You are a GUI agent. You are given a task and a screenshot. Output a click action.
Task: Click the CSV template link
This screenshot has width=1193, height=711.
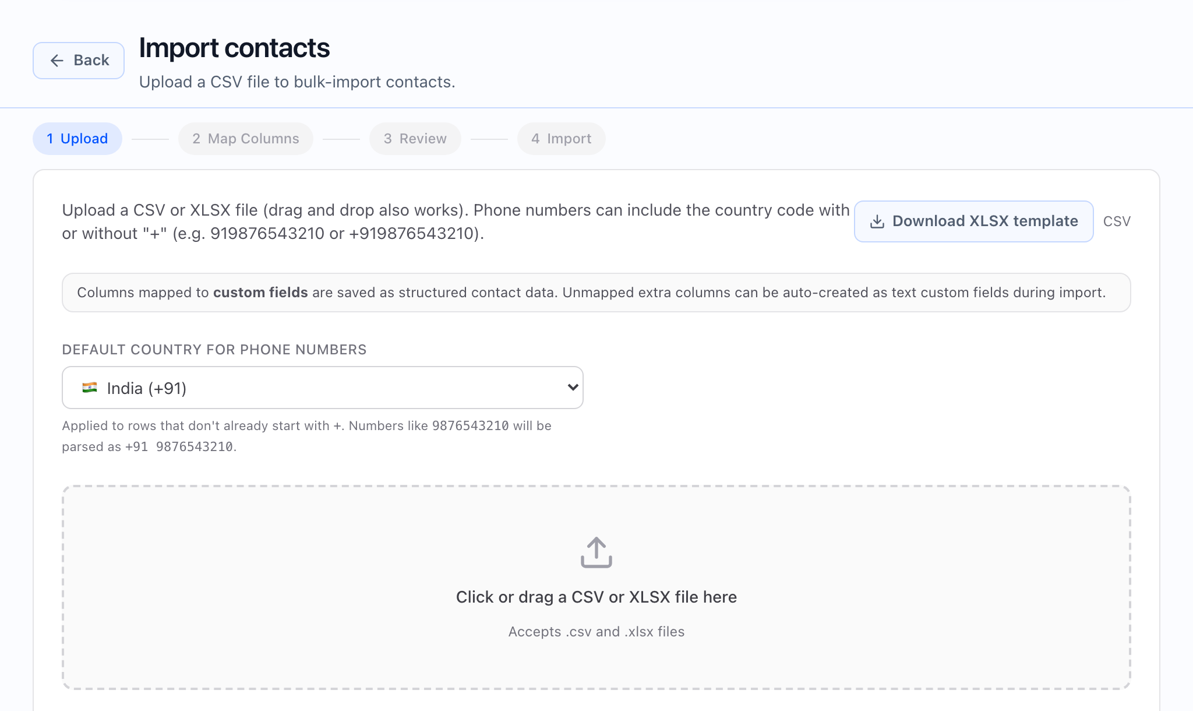tap(1117, 221)
